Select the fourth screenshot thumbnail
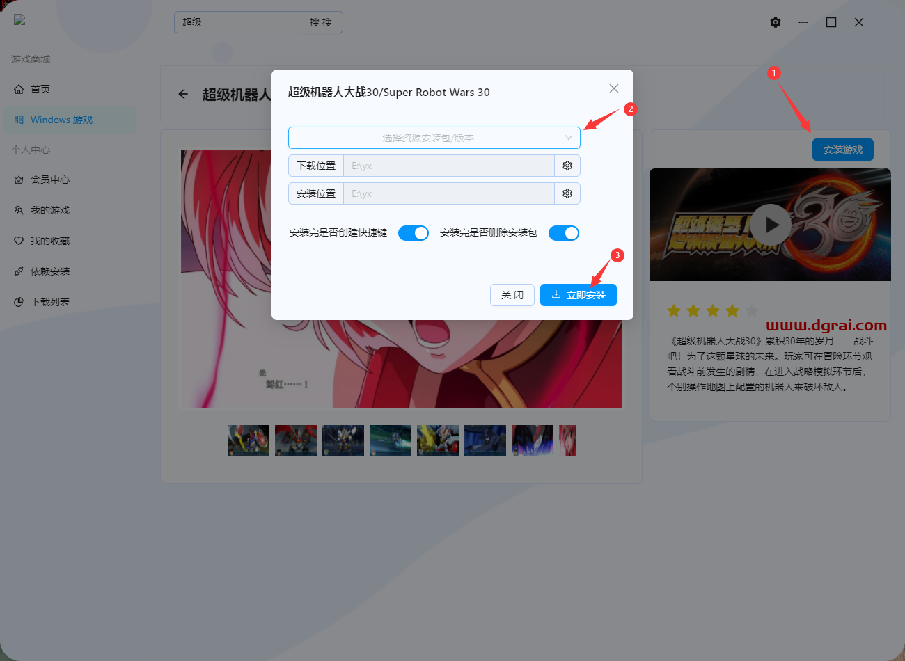 click(x=391, y=441)
